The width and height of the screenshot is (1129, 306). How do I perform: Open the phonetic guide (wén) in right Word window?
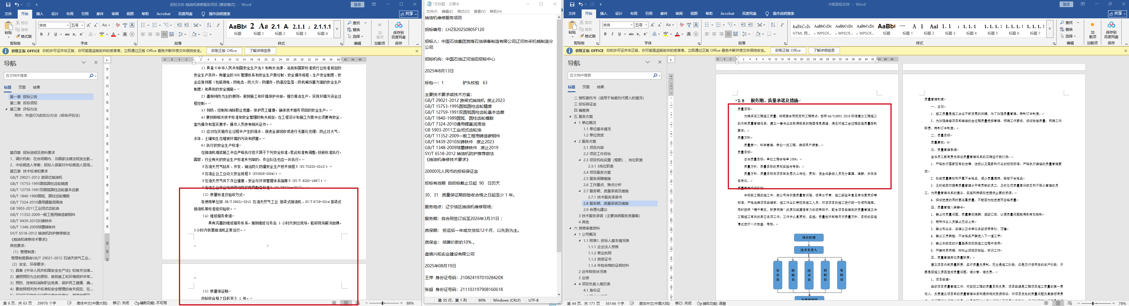[689, 25]
